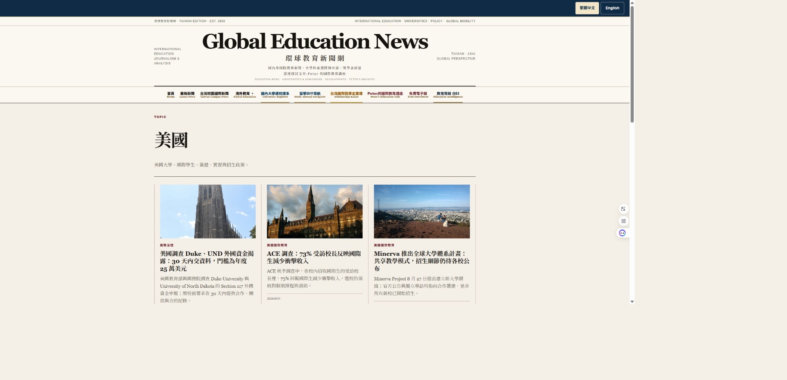Click Minerva Project 8 月 27 日 summary text

point(421,286)
